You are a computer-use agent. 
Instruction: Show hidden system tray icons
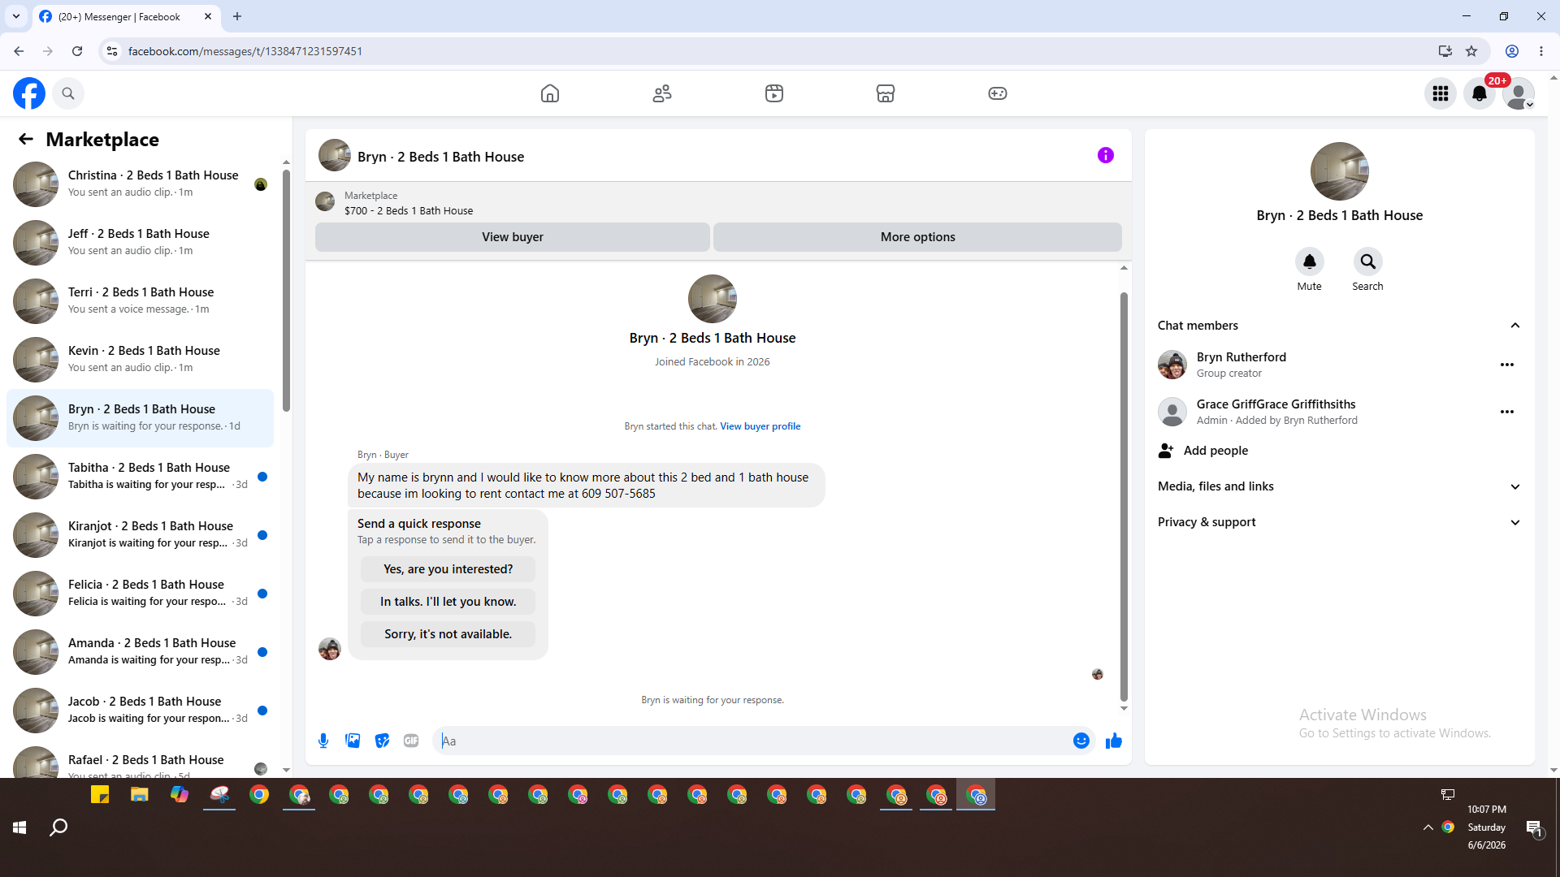click(x=1428, y=827)
